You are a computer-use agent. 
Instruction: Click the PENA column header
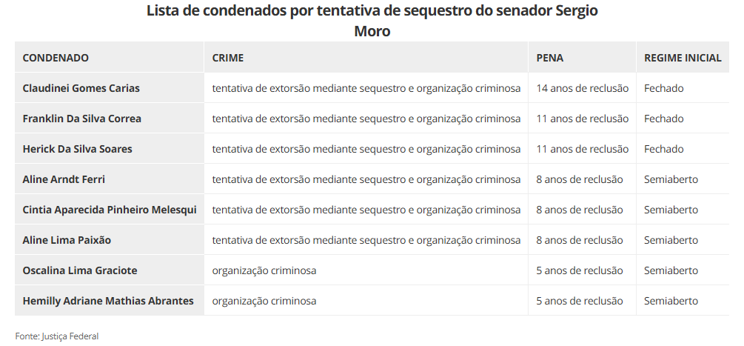[x=550, y=58]
